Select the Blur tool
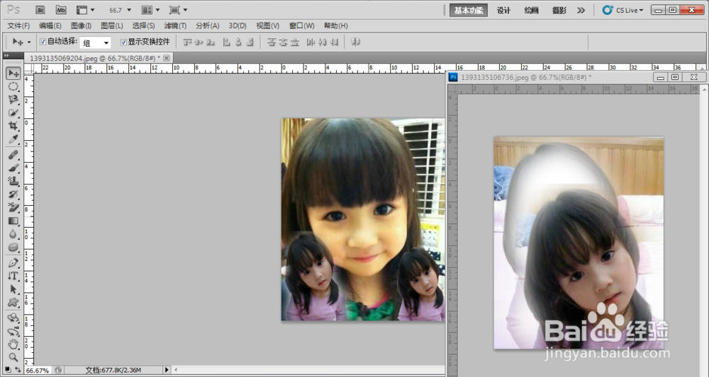The height and width of the screenshot is (377, 709). 13,234
